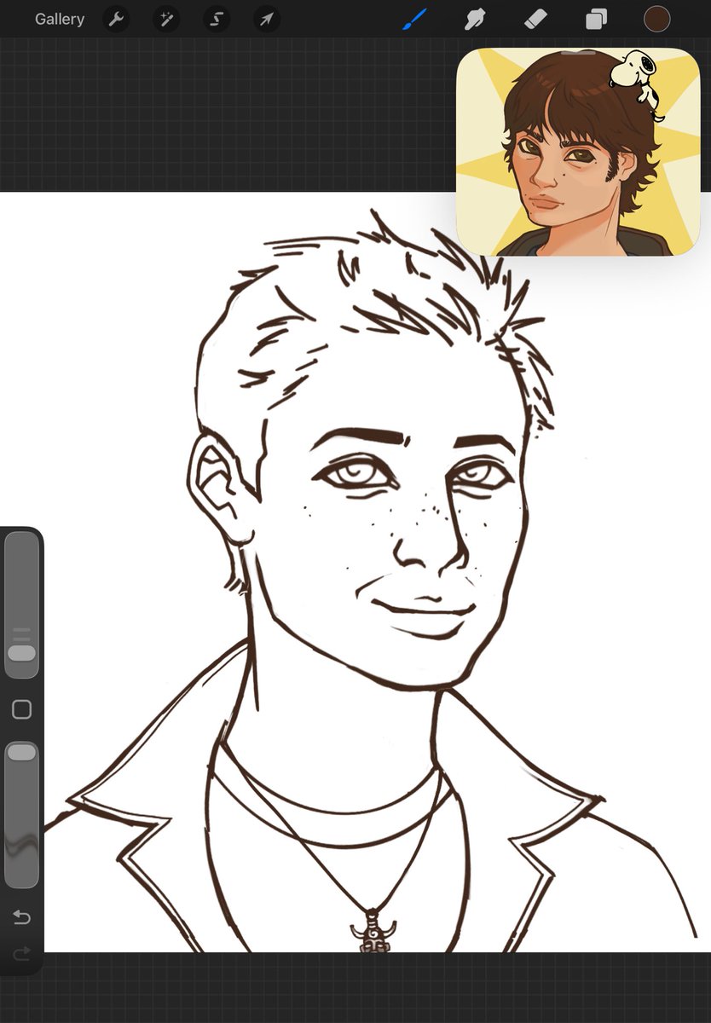Activate the Transform arrow tool
711x1023 pixels.
point(267,19)
